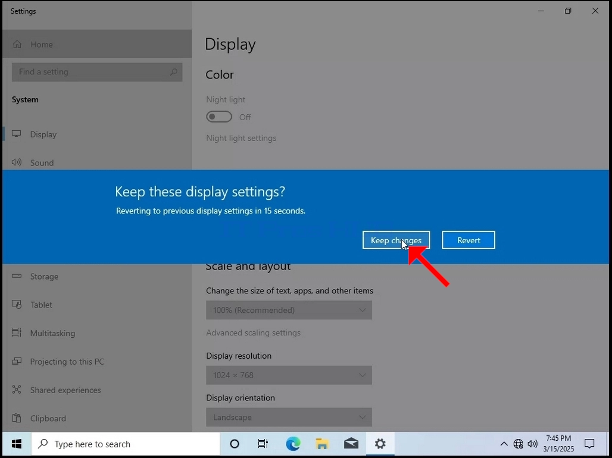The image size is (612, 458).
Task: Click the volume speaker tray icon
Action: point(532,444)
